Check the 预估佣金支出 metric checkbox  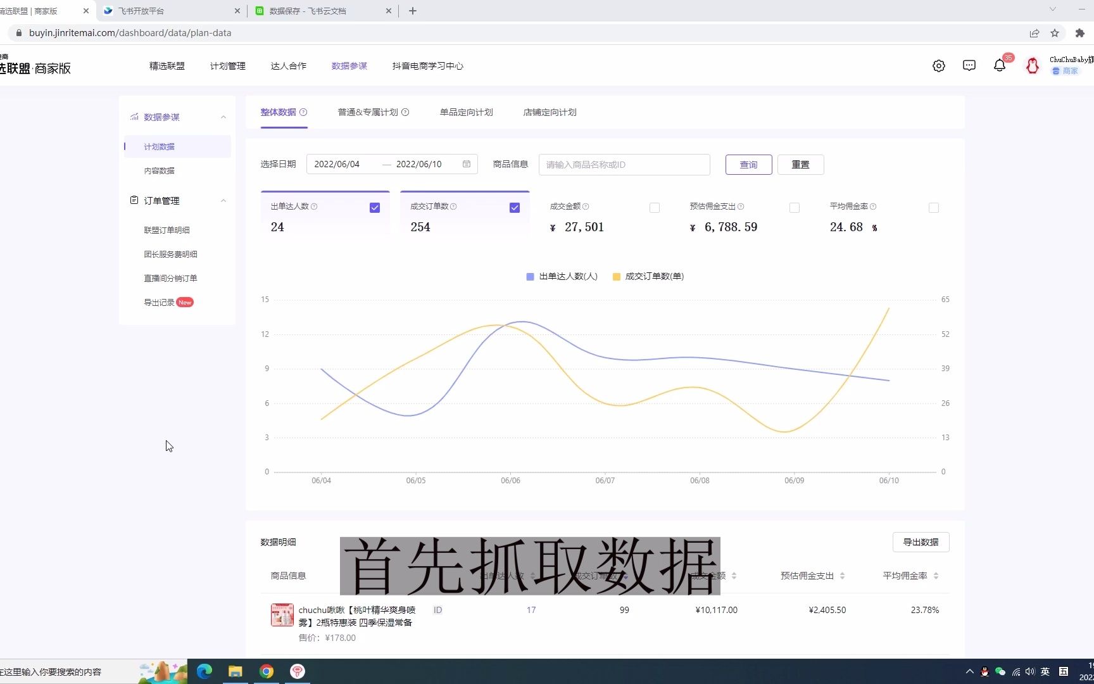pyautogui.click(x=795, y=208)
